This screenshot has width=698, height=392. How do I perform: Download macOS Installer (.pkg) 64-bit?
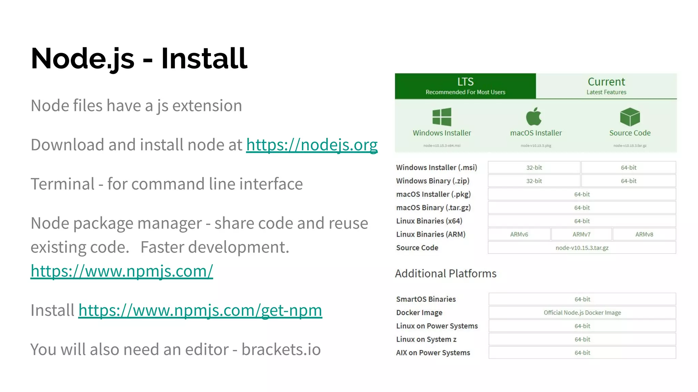pyautogui.click(x=582, y=194)
